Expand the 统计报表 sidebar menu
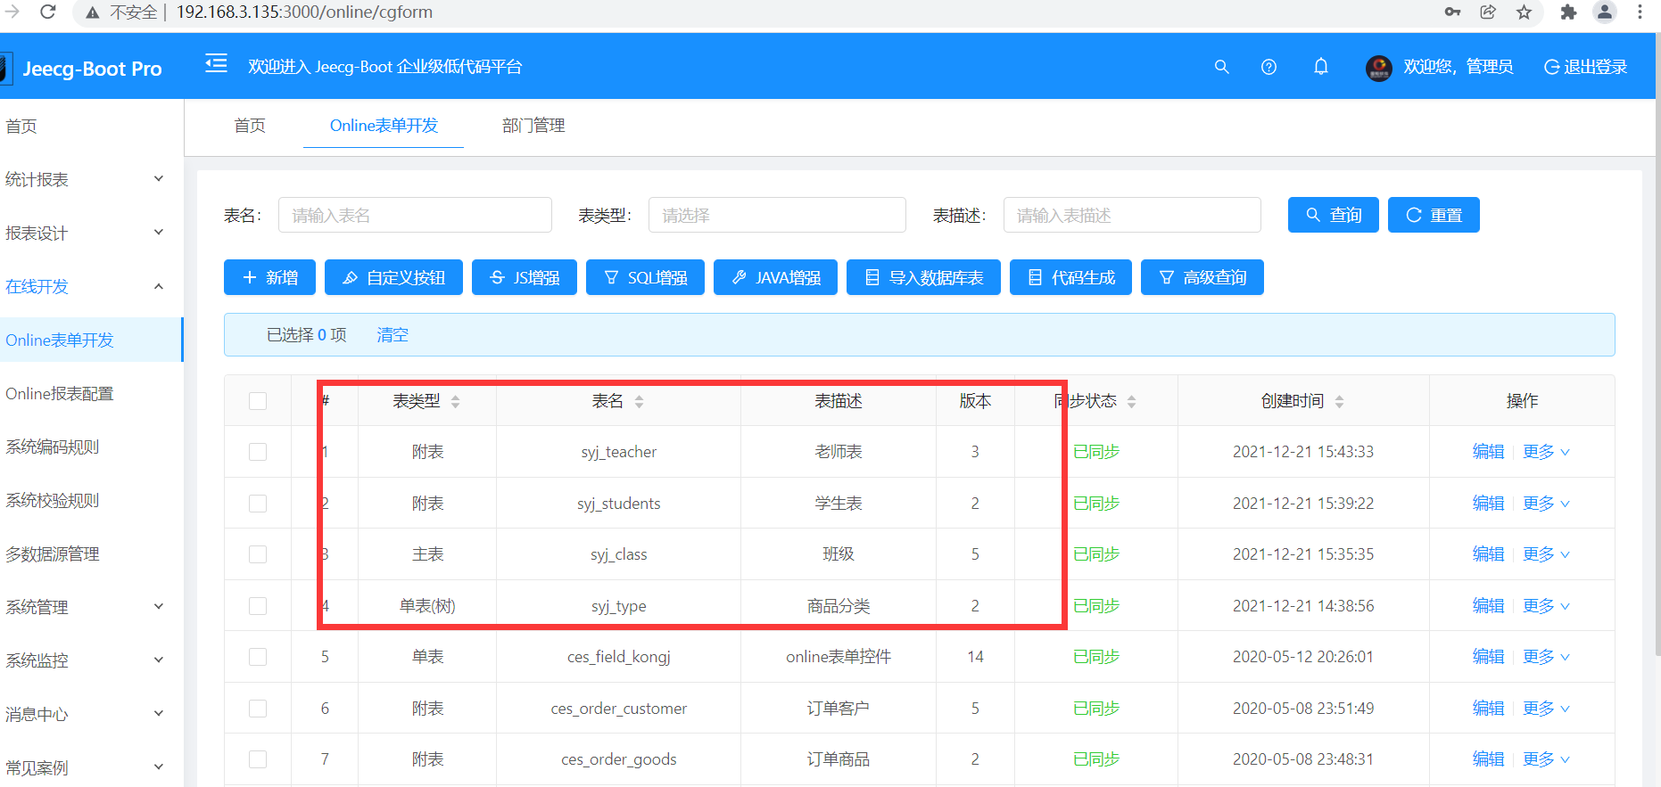 click(85, 179)
